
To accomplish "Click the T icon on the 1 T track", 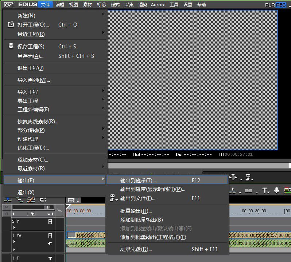I will tap(50, 258).
